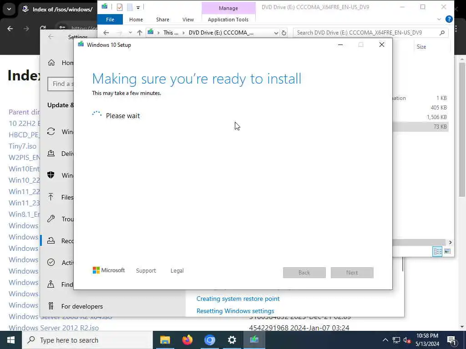Open Chromium browser from the taskbar
The width and height of the screenshot is (466, 349).
[x=209, y=340]
